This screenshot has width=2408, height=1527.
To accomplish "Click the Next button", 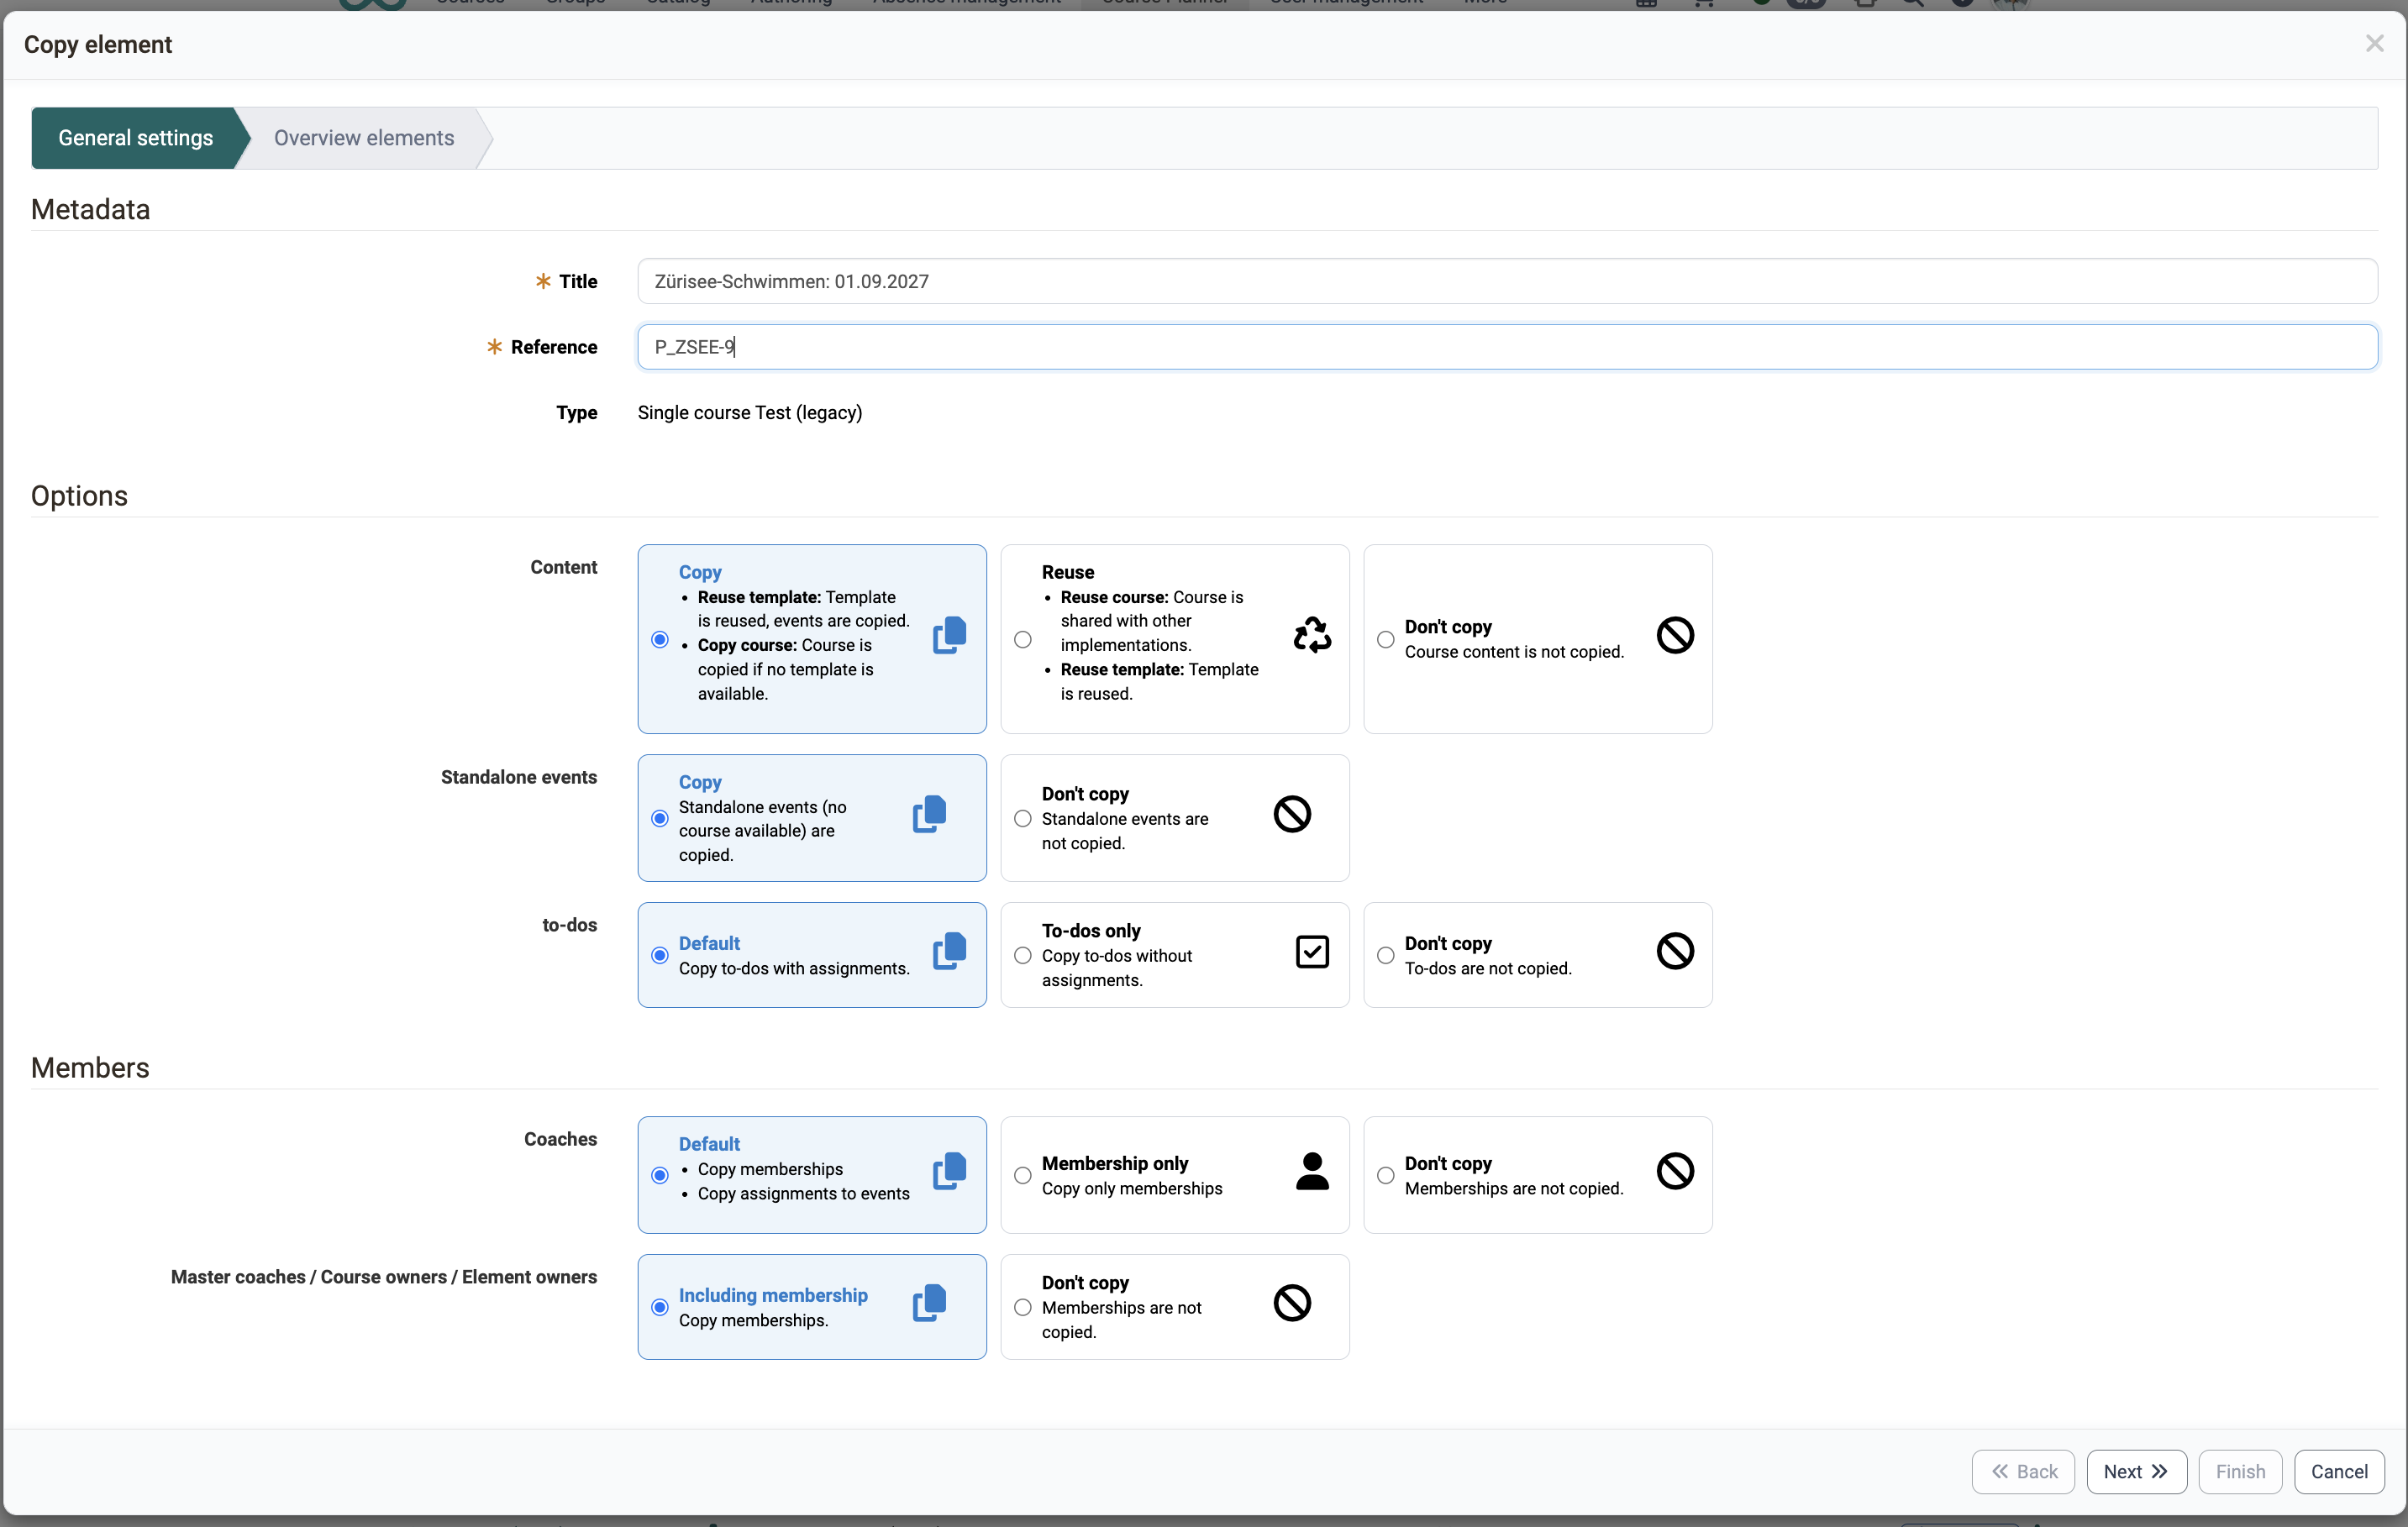I will [x=2136, y=1472].
